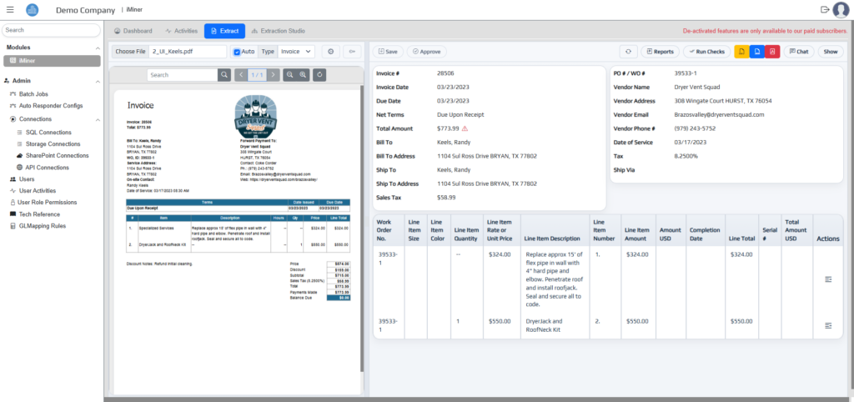854x402 pixels.
Task: Collapse the Admin section
Action: pyautogui.click(x=98, y=81)
